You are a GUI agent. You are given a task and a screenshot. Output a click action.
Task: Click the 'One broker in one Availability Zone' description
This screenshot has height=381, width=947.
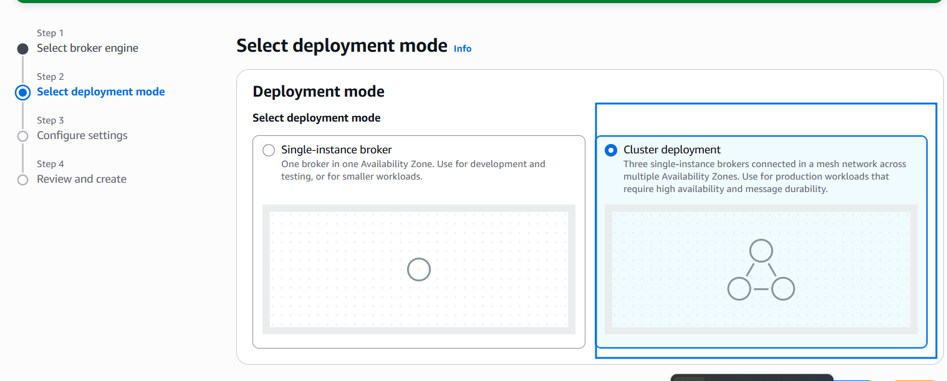[413, 170]
